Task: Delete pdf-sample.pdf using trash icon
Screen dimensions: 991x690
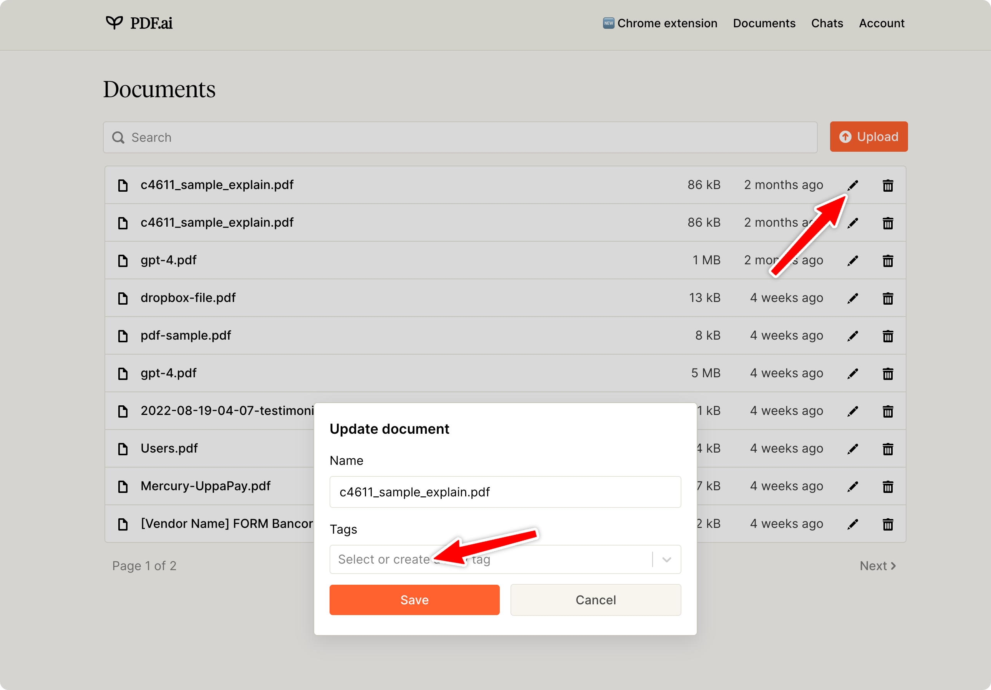Action: (x=887, y=336)
